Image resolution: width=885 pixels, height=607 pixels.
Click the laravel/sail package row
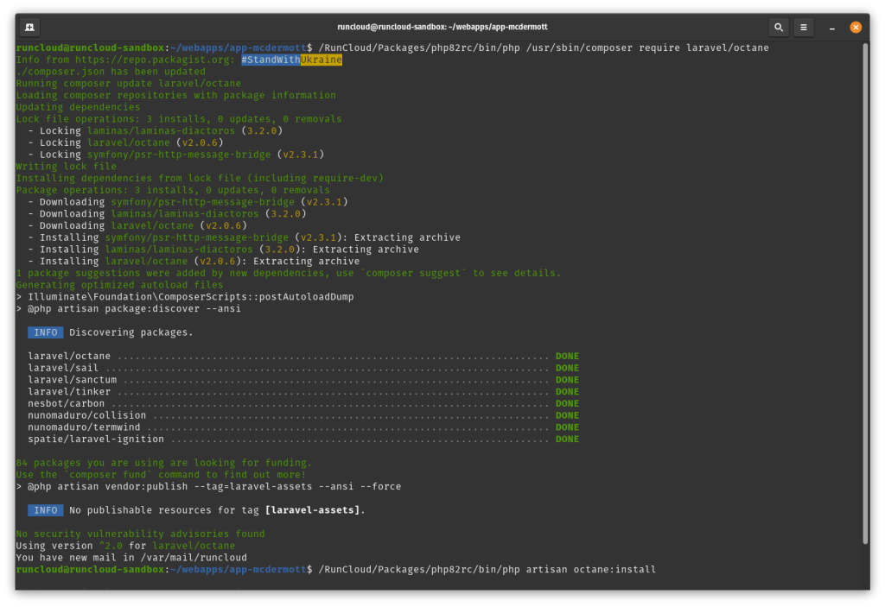pos(303,368)
